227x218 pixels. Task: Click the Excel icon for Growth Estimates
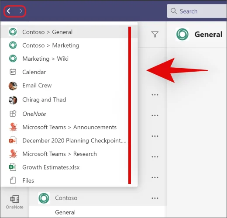click(13, 167)
